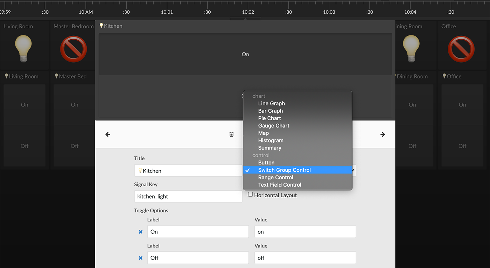This screenshot has width=490, height=268.
Task: Pick Map from the type list
Action: (x=298, y=133)
